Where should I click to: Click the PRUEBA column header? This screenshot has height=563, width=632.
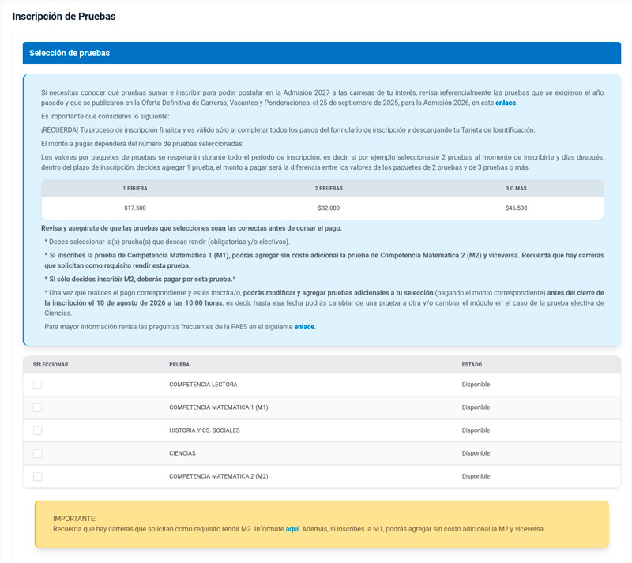(179, 365)
